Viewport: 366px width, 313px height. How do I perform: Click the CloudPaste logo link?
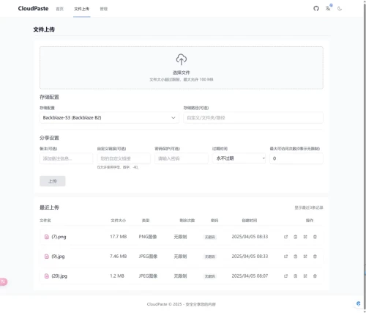point(33,9)
